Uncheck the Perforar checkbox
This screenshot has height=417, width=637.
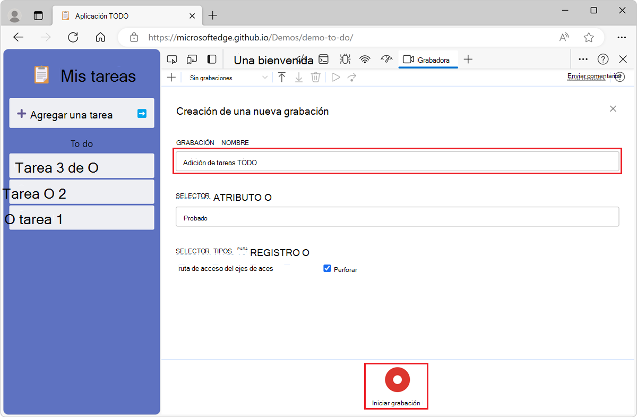(x=327, y=269)
